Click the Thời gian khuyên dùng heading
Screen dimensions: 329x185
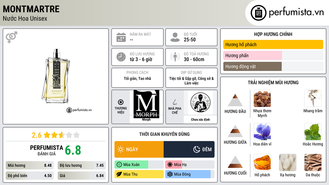click(164, 134)
